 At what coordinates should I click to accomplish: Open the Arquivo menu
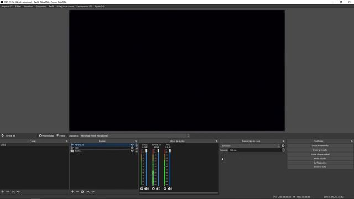pos(7,6)
